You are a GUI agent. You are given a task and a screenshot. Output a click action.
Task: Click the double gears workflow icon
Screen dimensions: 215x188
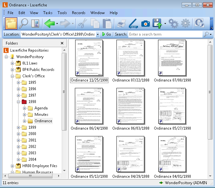(x=173, y=23)
